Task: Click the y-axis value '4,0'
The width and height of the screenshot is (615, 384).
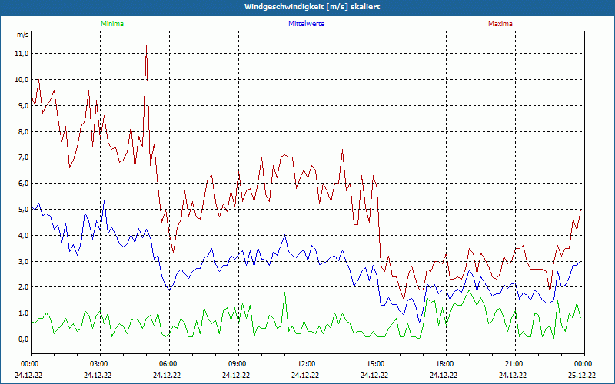Action: [x=23, y=236]
